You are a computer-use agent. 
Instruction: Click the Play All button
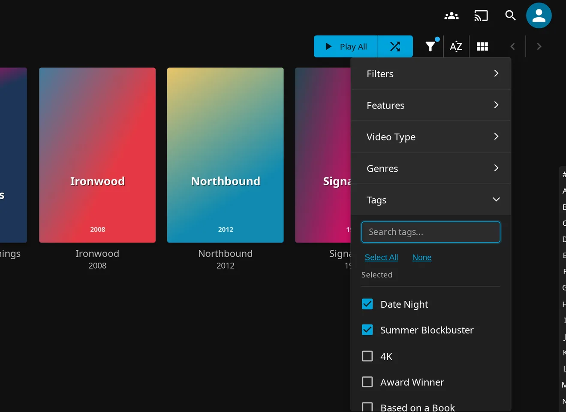pyautogui.click(x=346, y=46)
